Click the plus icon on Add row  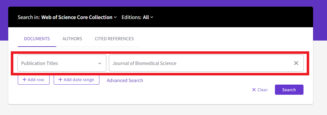(x=24, y=80)
